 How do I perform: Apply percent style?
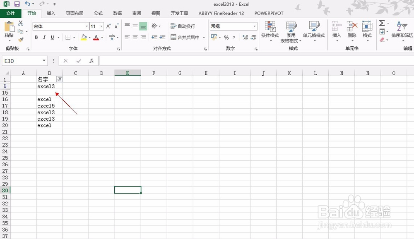tap(226, 38)
